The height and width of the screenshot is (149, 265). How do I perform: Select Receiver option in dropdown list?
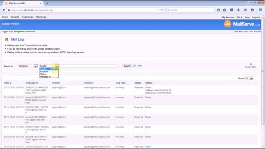[49, 72]
